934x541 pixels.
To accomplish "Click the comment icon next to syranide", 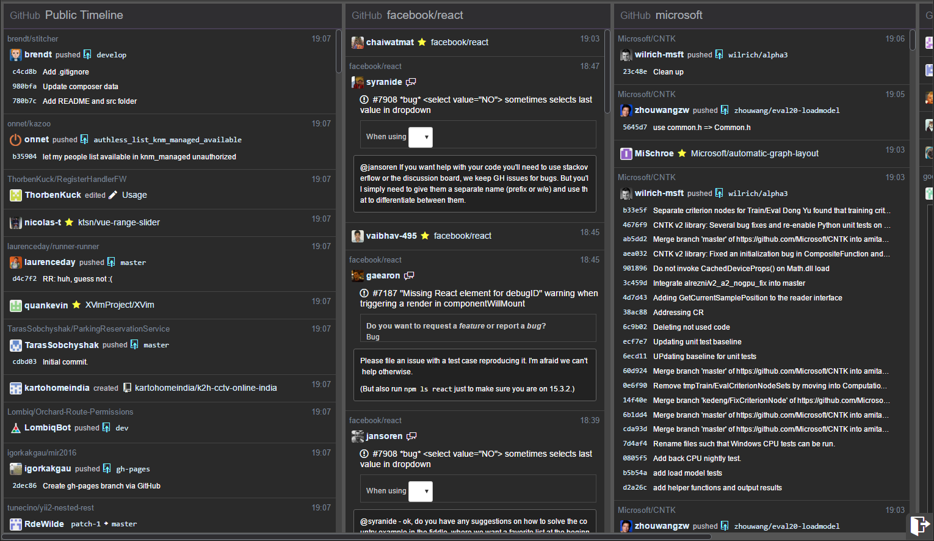I will tap(411, 82).
